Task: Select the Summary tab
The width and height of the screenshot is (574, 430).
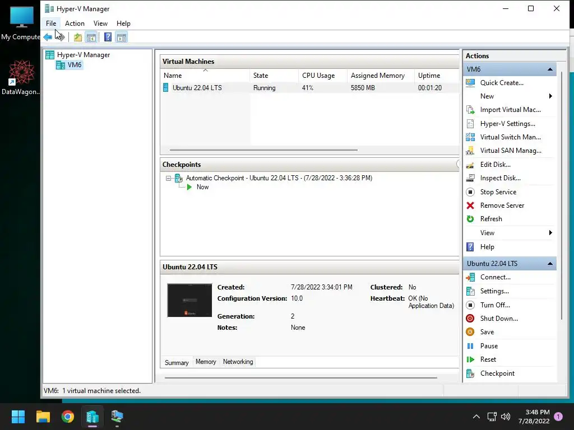Action: (x=177, y=362)
